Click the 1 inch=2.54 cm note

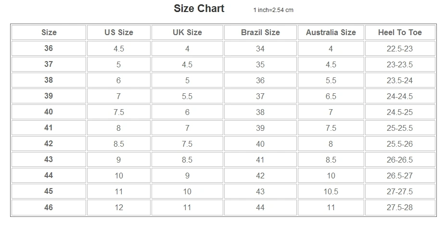pyautogui.click(x=273, y=10)
